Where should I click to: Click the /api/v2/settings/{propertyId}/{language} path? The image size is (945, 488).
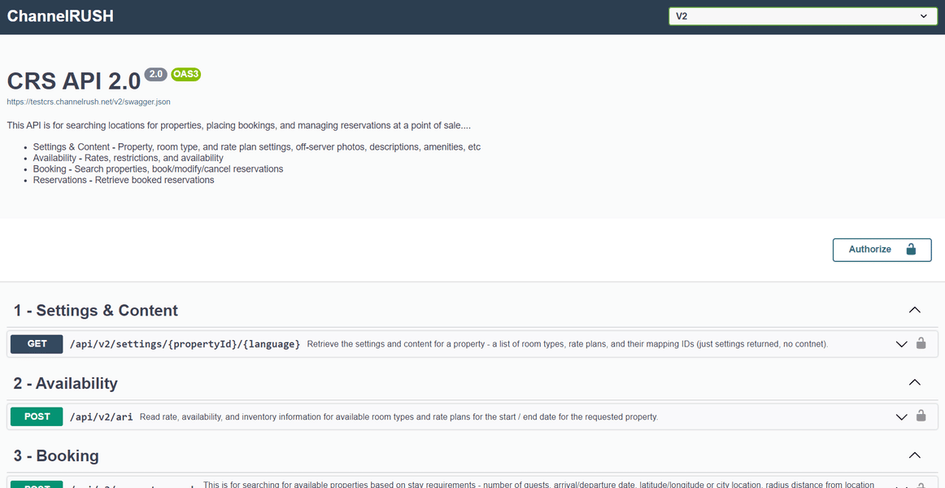(185, 344)
